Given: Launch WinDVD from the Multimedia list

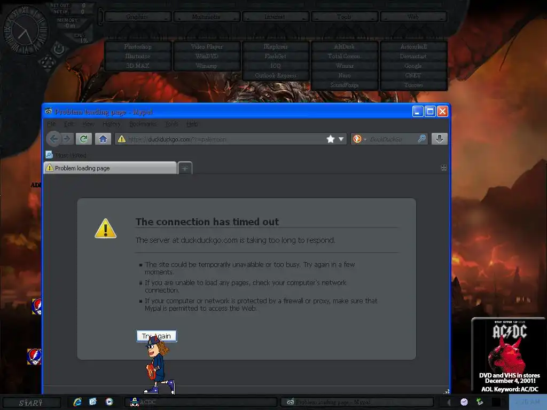Looking at the screenshot, I should (x=207, y=56).
